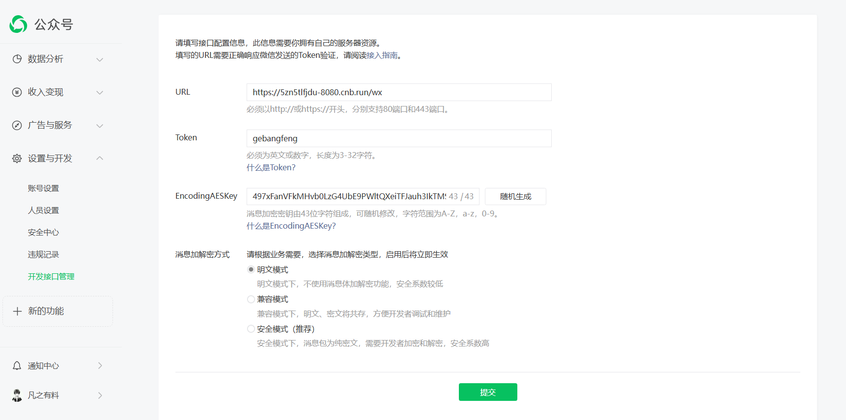Expand the 数据分析 menu chevron
The image size is (846, 420).
(x=100, y=59)
